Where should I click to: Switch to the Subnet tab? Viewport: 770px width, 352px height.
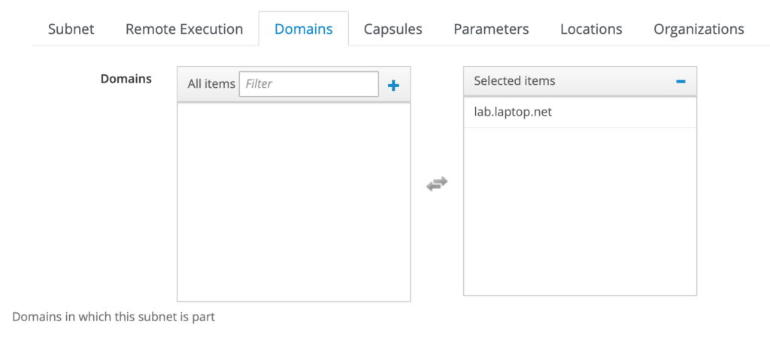(x=71, y=29)
